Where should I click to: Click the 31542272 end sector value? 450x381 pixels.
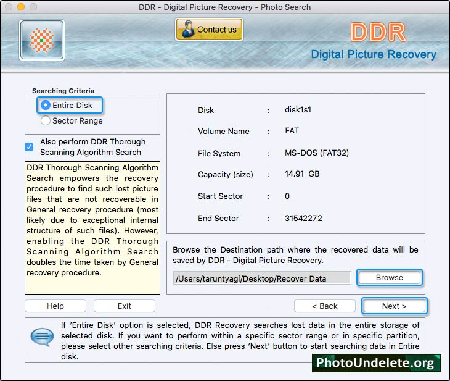click(303, 218)
